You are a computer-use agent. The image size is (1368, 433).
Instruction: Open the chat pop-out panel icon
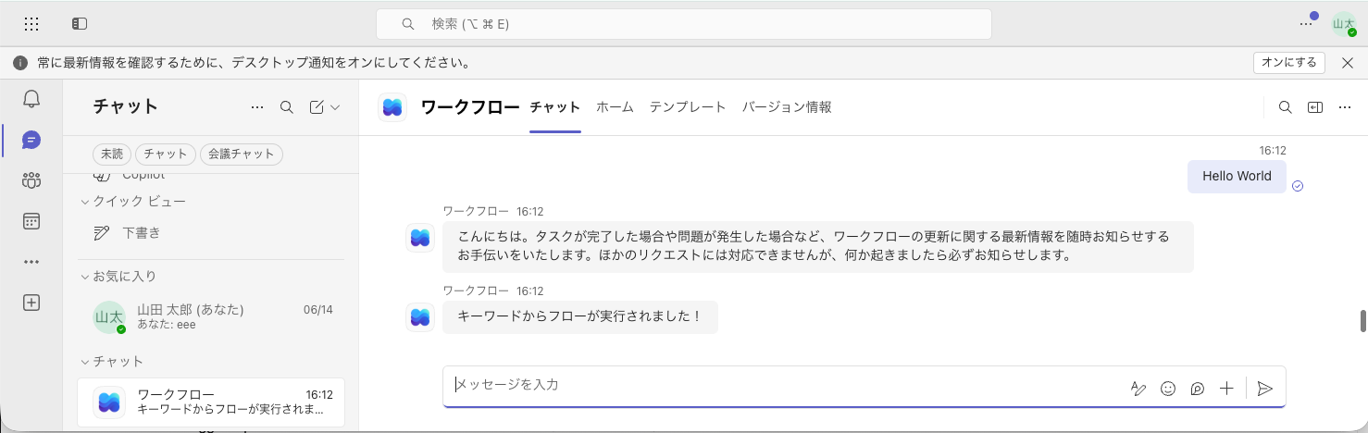(x=1315, y=107)
